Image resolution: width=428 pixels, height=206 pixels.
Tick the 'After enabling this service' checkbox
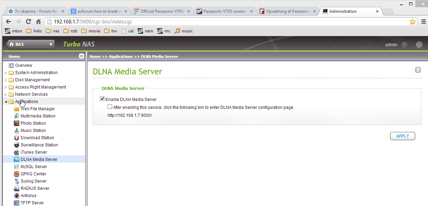[110, 107]
